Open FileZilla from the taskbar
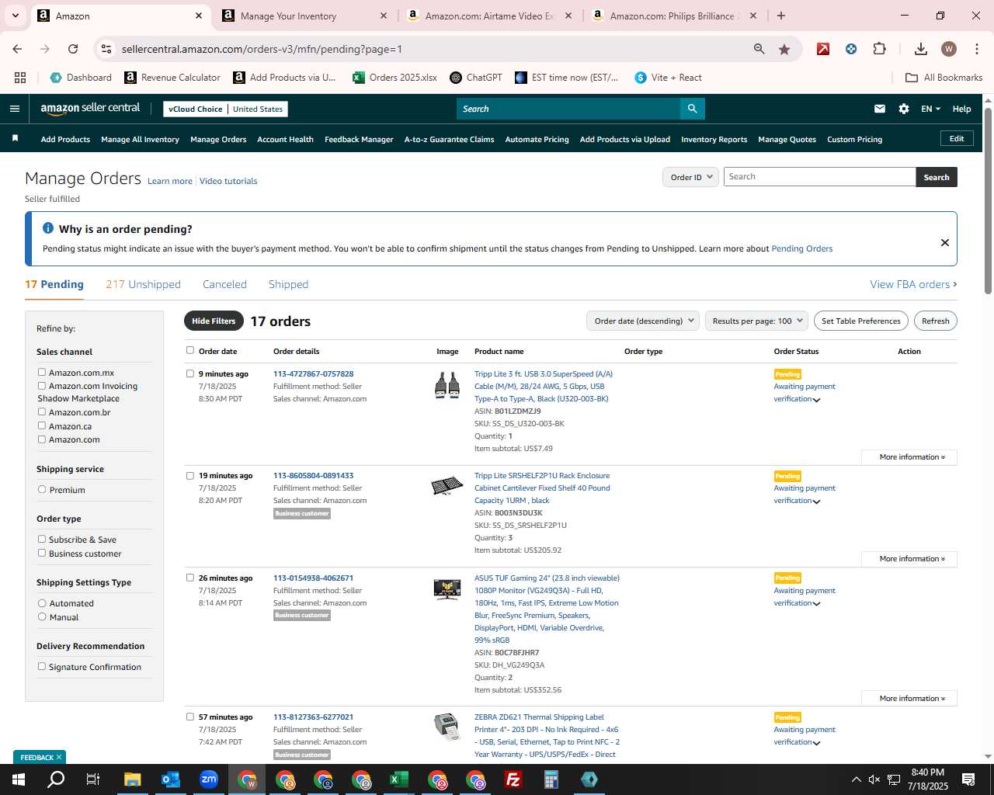The height and width of the screenshot is (795, 994). point(513,779)
